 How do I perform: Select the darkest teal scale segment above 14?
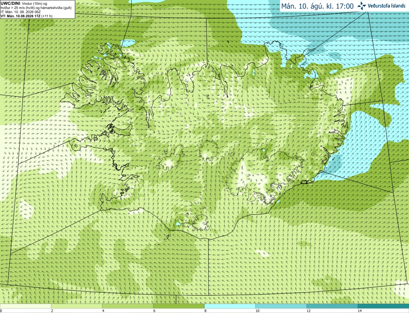pos(383,306)
